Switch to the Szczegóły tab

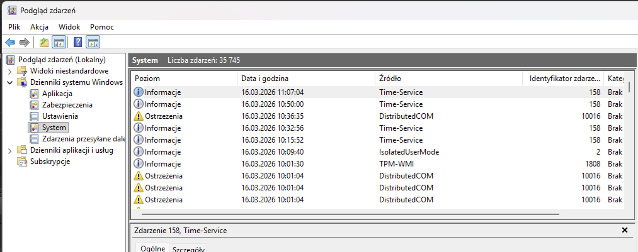189,249
